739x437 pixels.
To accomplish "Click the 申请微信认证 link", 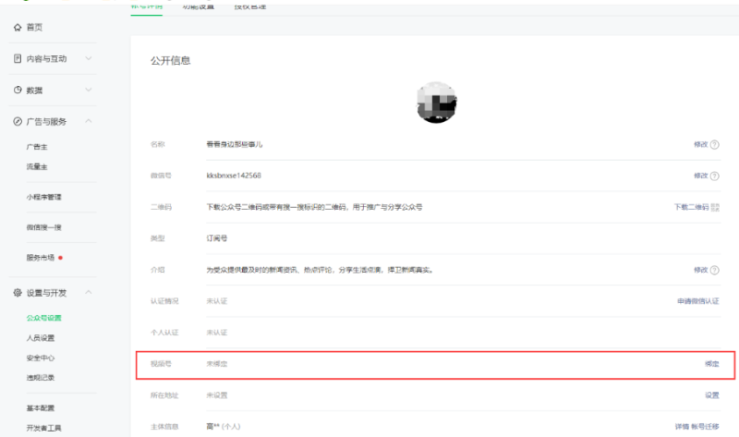I will coord(698,301).
